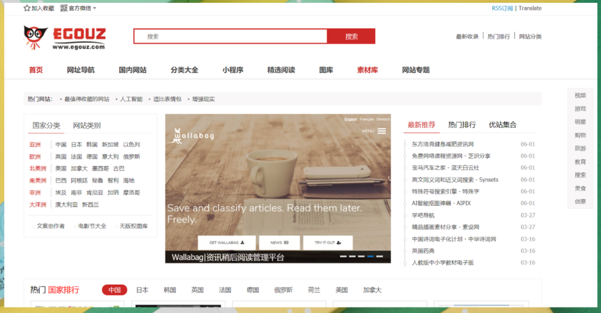Click the 增强现实 hot link
Viewport: 601px width, 313px height.
(x=203, y=99)
